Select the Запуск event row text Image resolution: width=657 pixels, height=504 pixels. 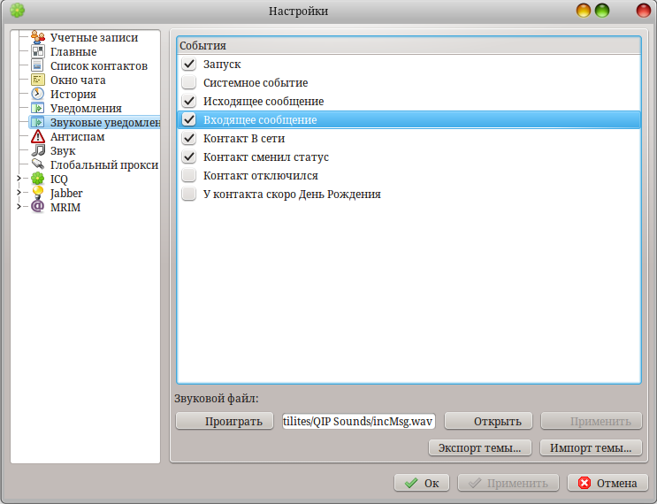(x=222, y=64)
